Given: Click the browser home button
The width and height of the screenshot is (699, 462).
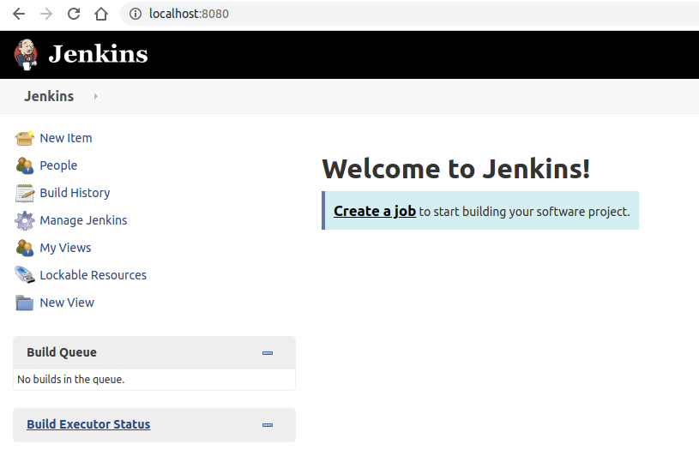Looking at the screenshot, I should tap(101, 14).
